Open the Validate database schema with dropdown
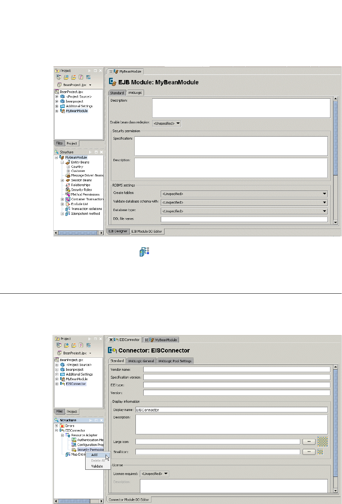The width and height of the screenshot is (342, 504). pos(244,202)
